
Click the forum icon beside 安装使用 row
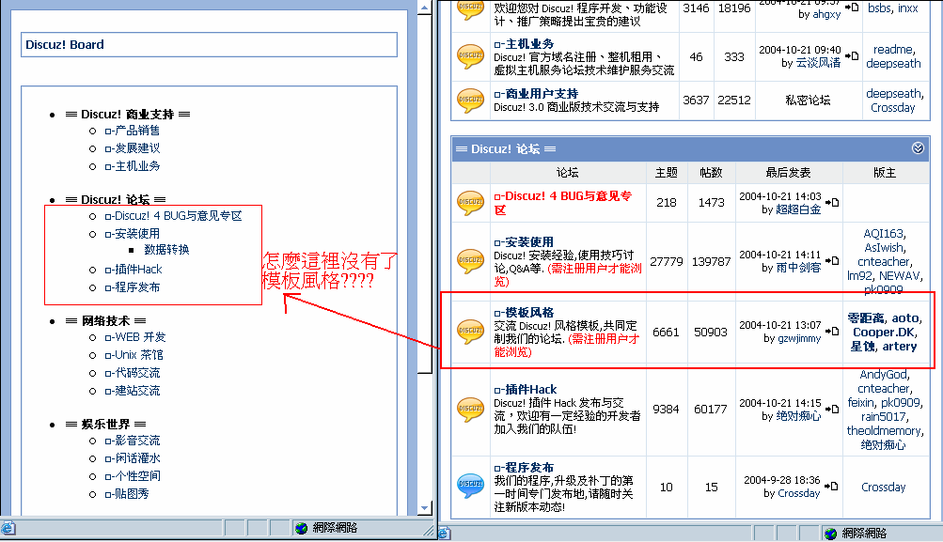[x=470, y=261]
